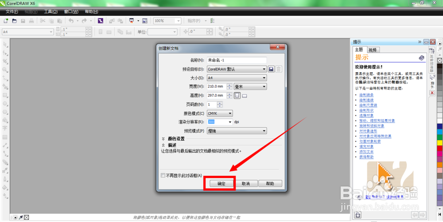Image resolution: width=443 pixels, height=222 pixels.
Task: Click the width value field 210.0 mm
Action: (x=217, y=87)
